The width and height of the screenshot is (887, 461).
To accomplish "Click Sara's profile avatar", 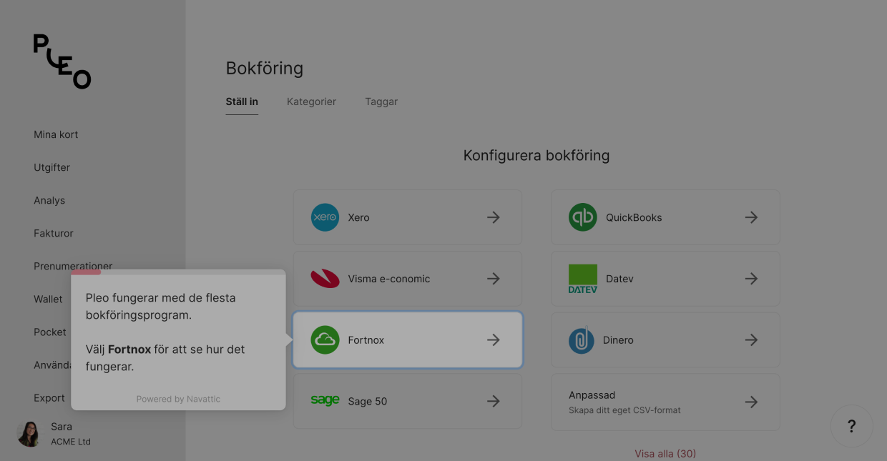I will point(29,434).
